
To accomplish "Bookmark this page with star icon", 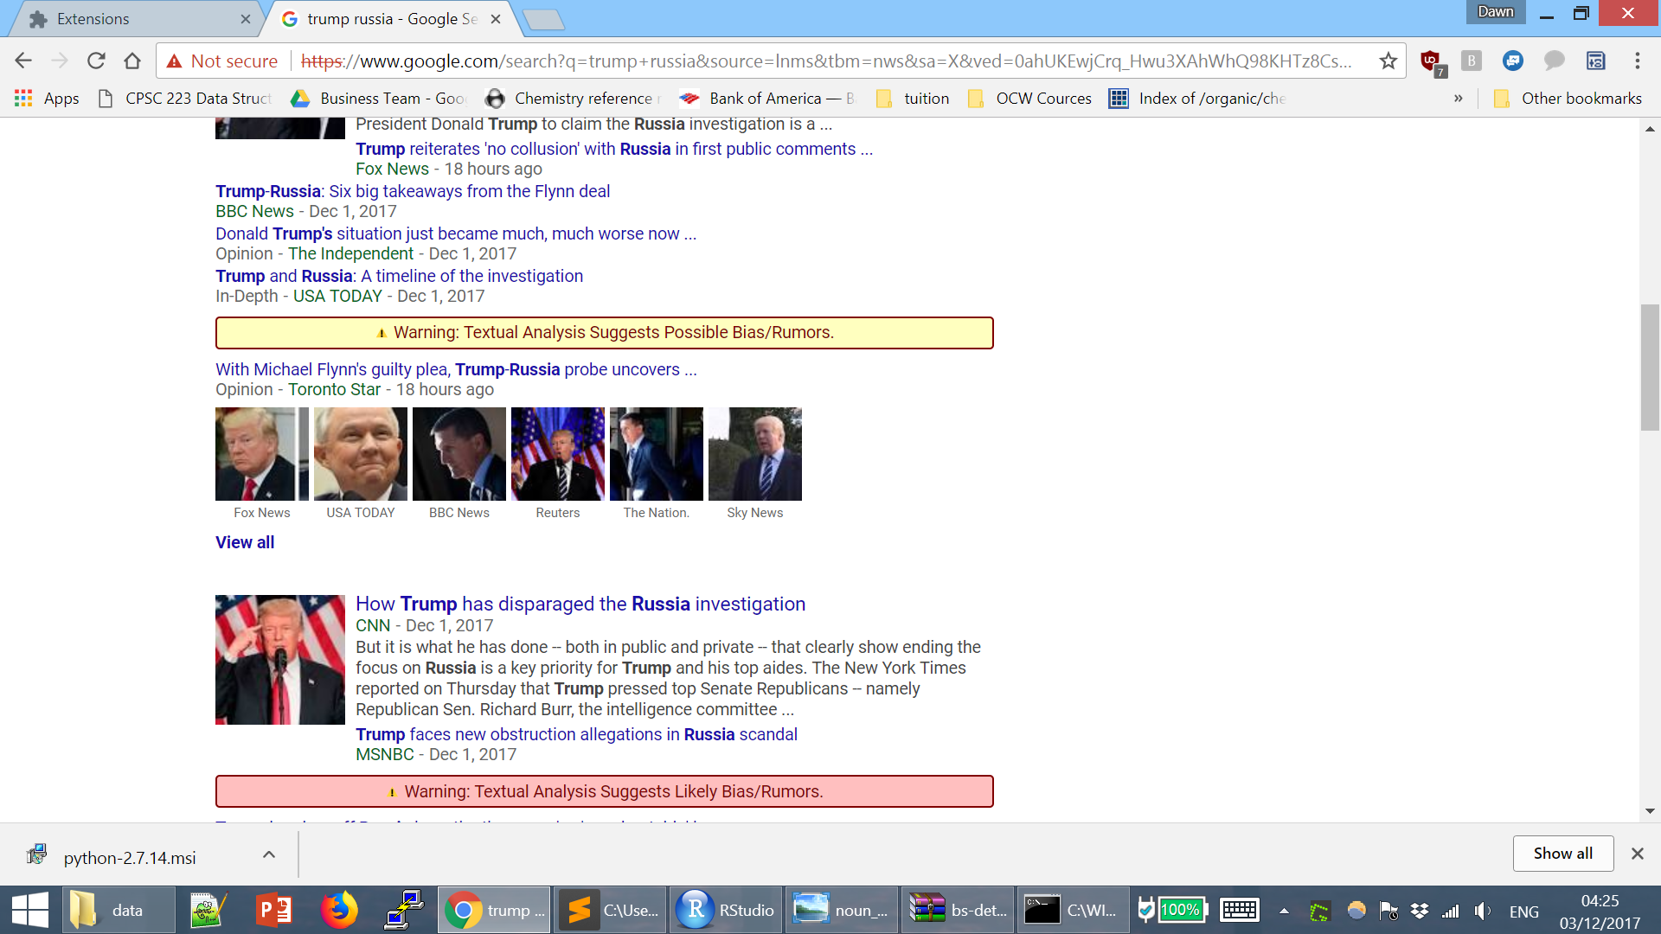I will click(1388, 61).
